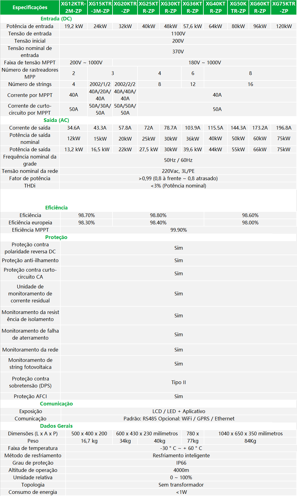Select the XG15KTR-3M-ZP column header
The image size is (297, 496).
(100, 7)
